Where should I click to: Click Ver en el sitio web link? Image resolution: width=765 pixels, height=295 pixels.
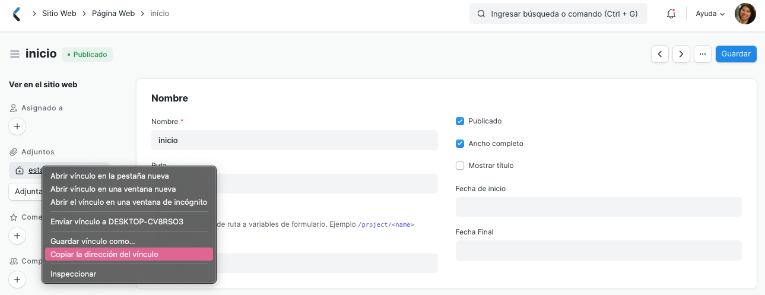click(x=43, y=84)
